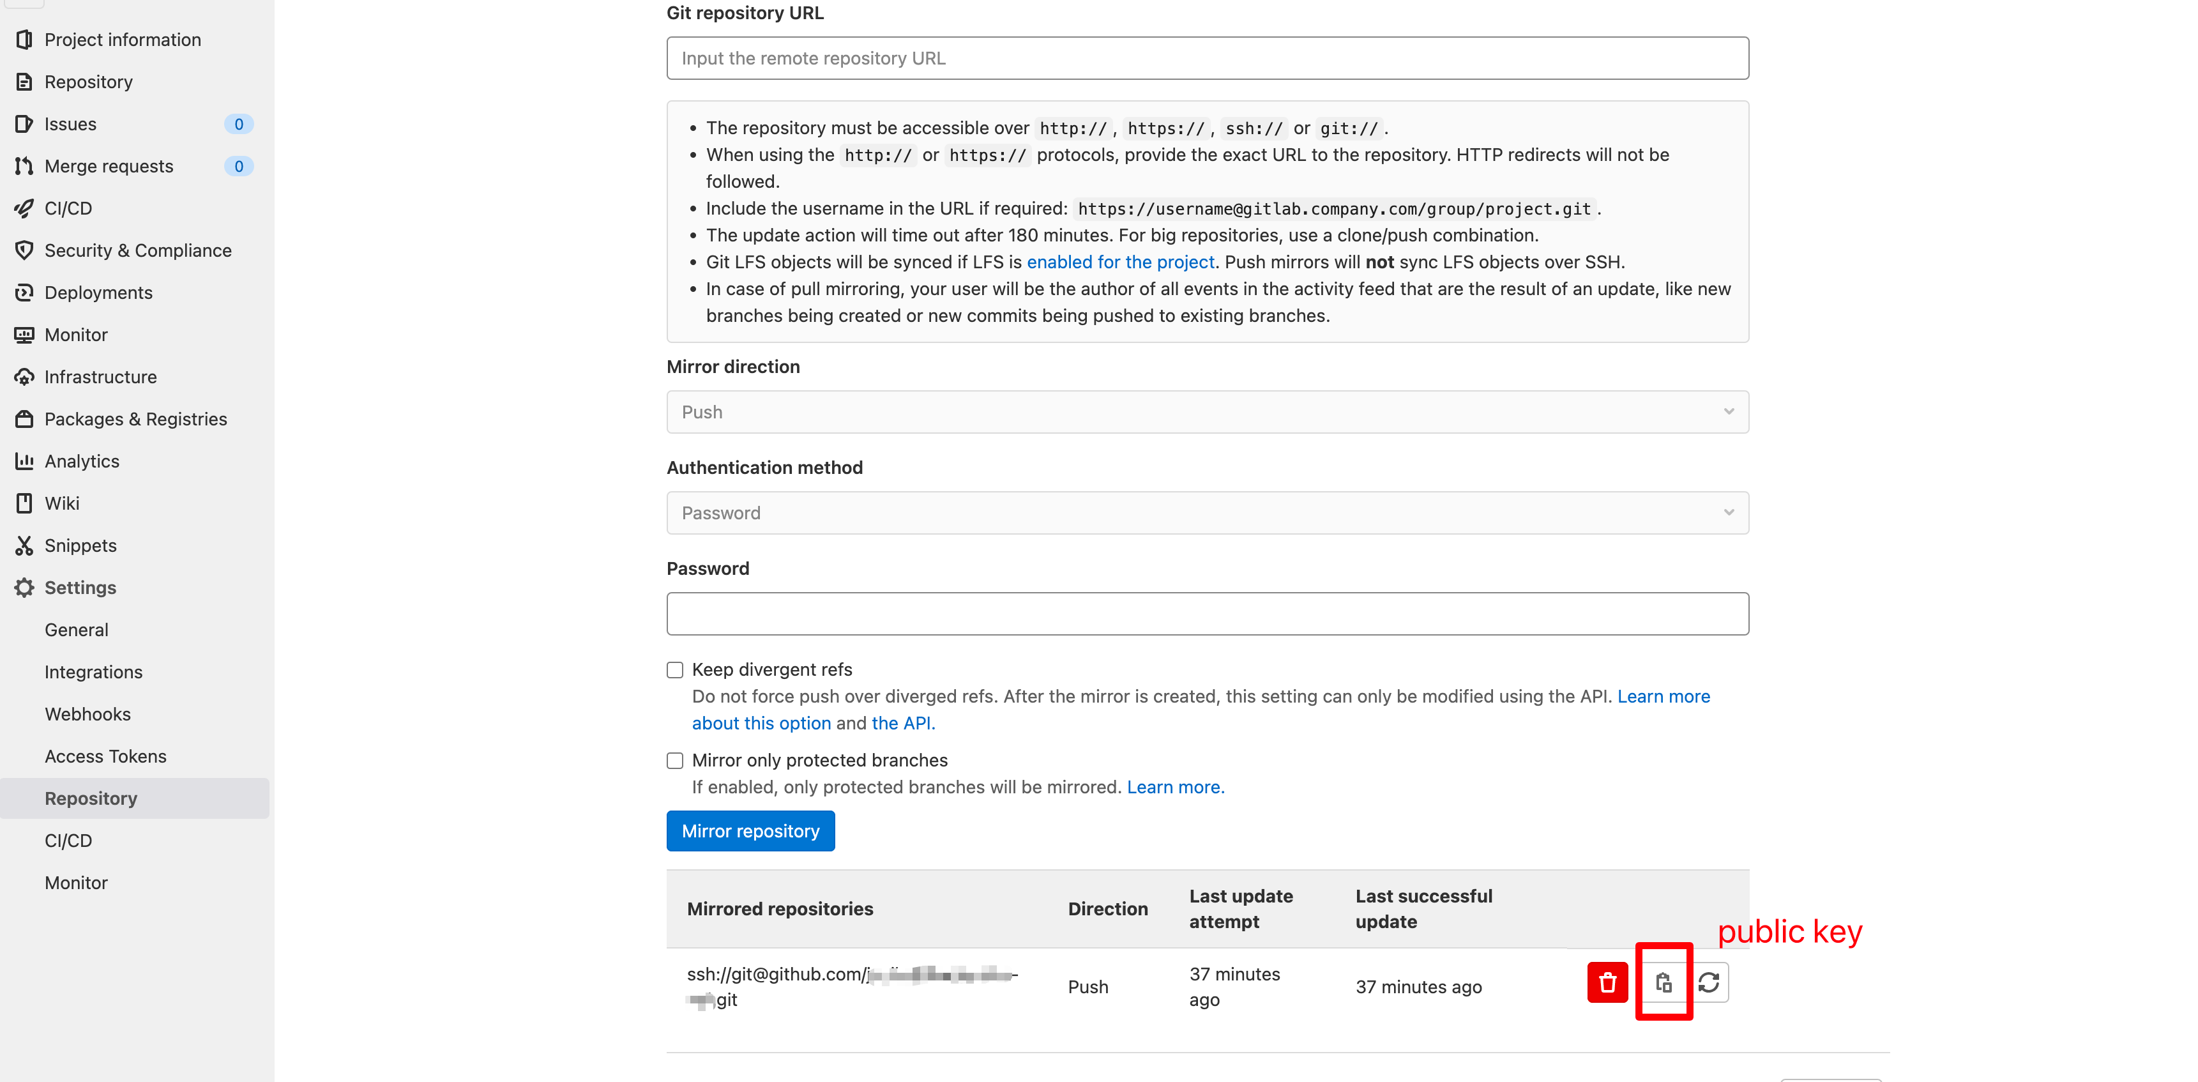Click the CI/CD rocket icon in sidebar
Viewport: 2198px width, 1082px height.
pyautogui.click(x=24, y=208)
